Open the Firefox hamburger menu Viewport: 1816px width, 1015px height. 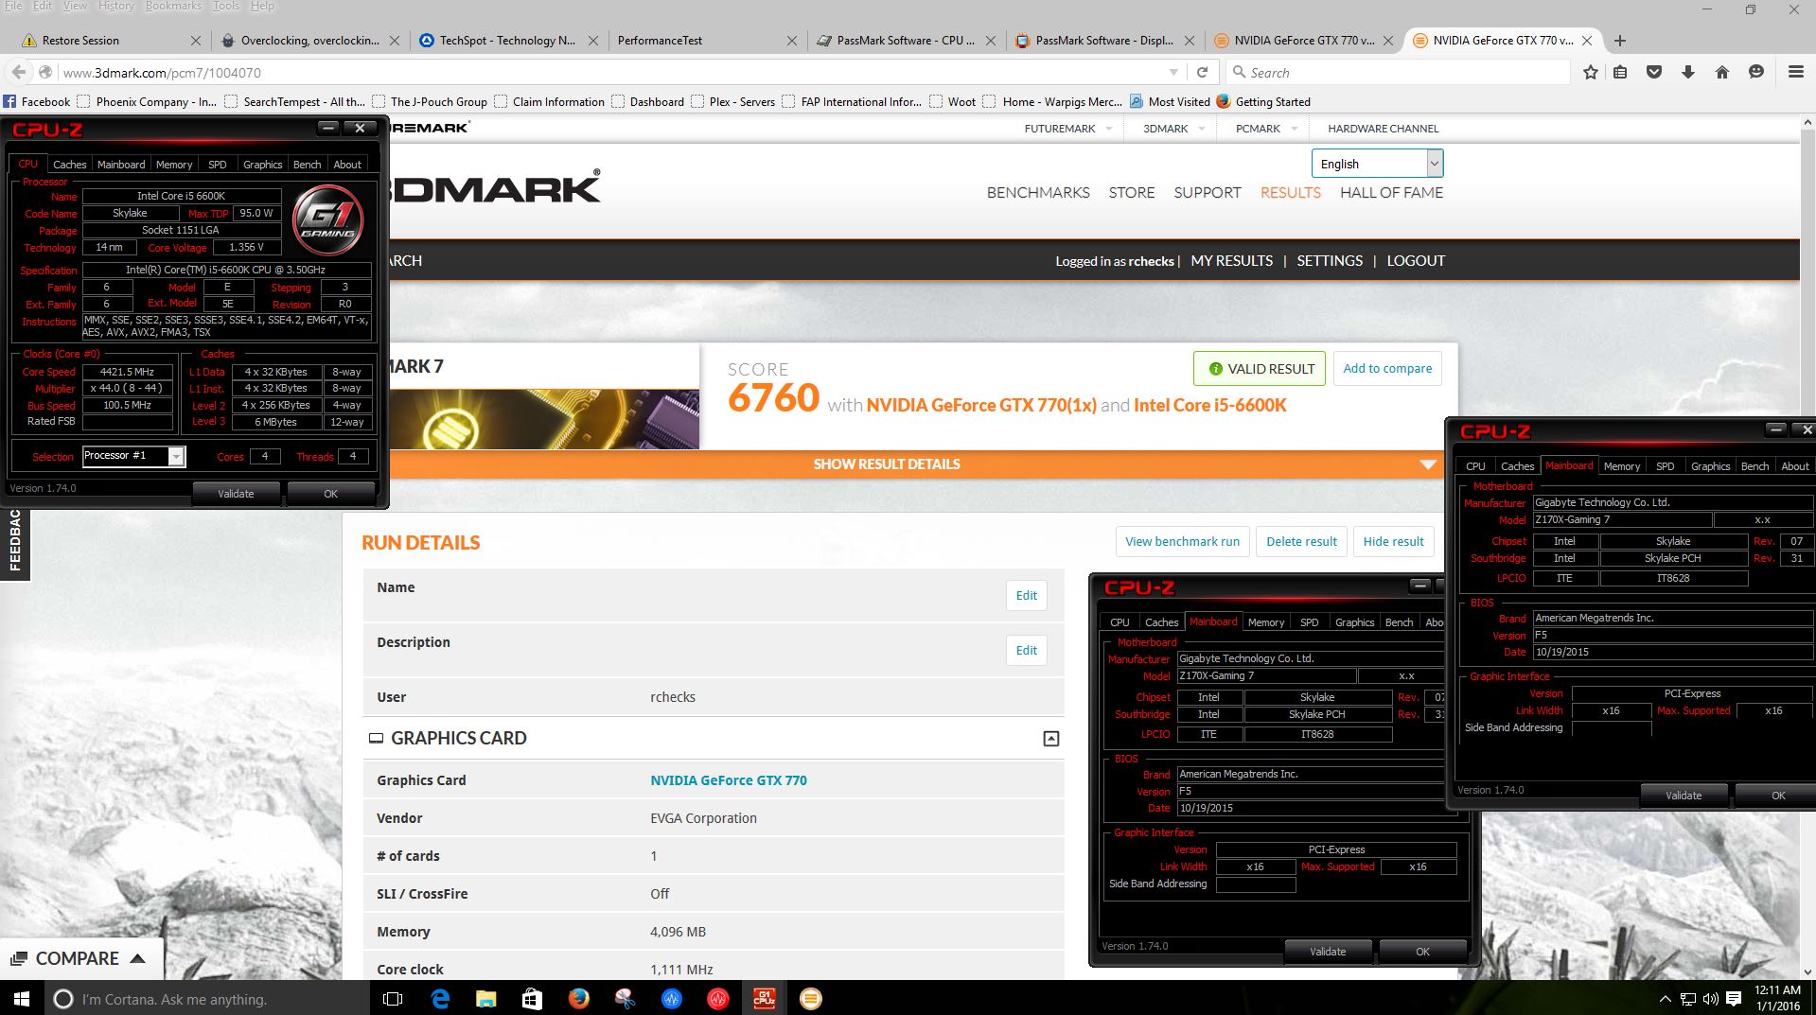1795,73
